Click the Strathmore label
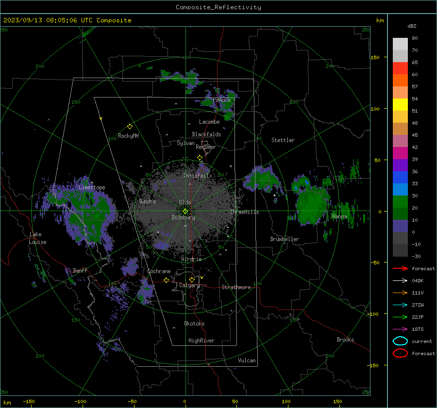437x408 pixels. [236, 287]
